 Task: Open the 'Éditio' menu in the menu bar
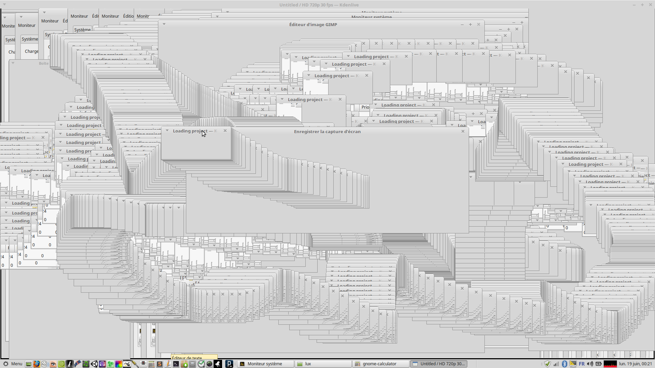(x=128, y=16)
